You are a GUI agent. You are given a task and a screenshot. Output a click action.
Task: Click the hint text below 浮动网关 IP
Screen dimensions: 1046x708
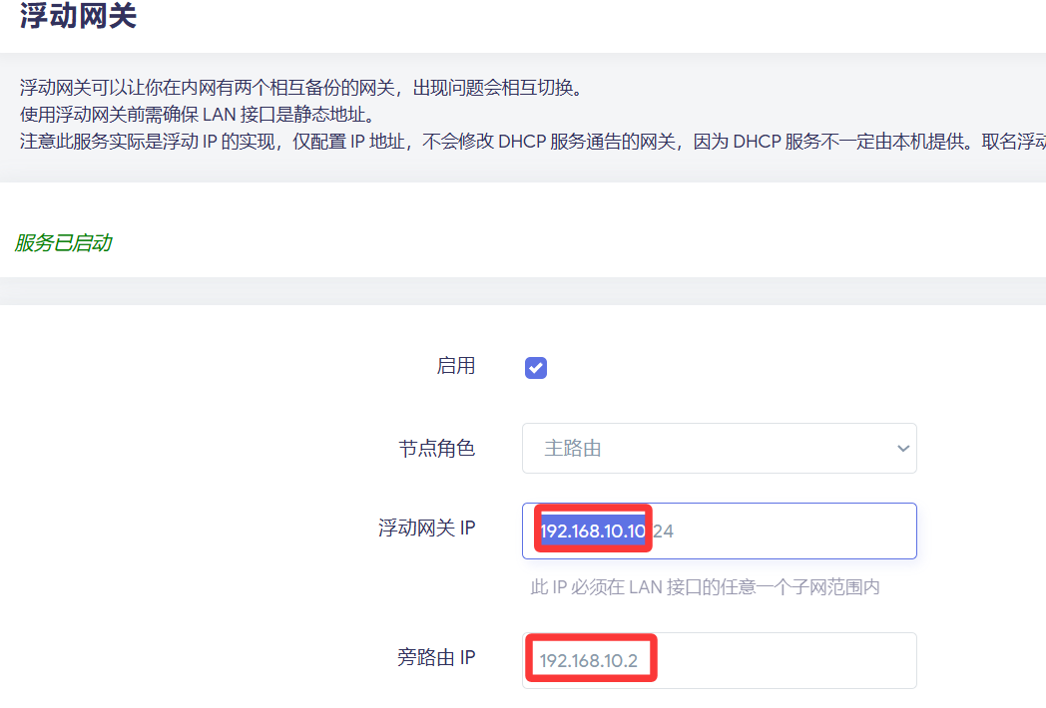click(x=705, y=587)
